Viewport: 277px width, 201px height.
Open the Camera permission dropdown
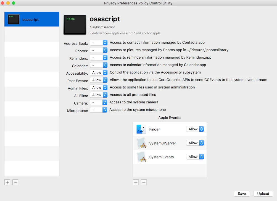[98, 102]
